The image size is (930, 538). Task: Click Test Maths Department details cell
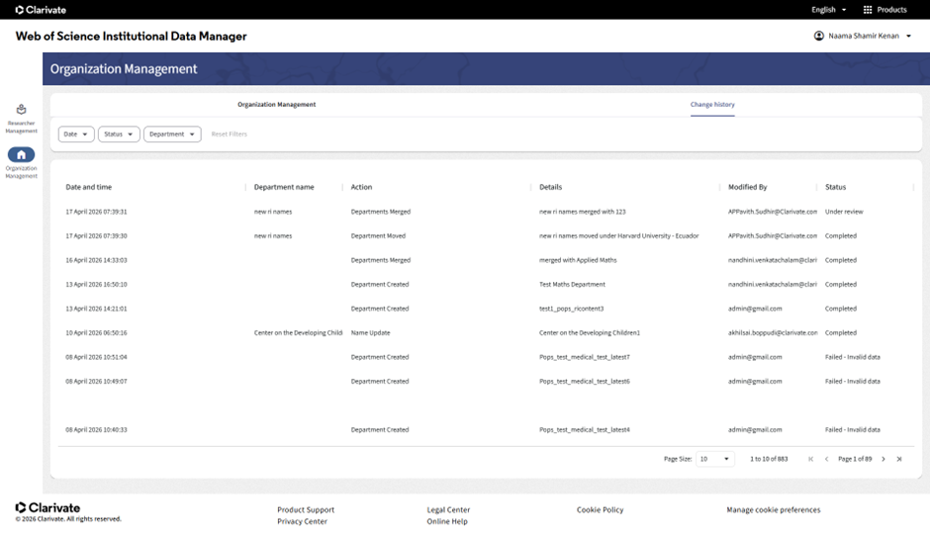(572, 285)
